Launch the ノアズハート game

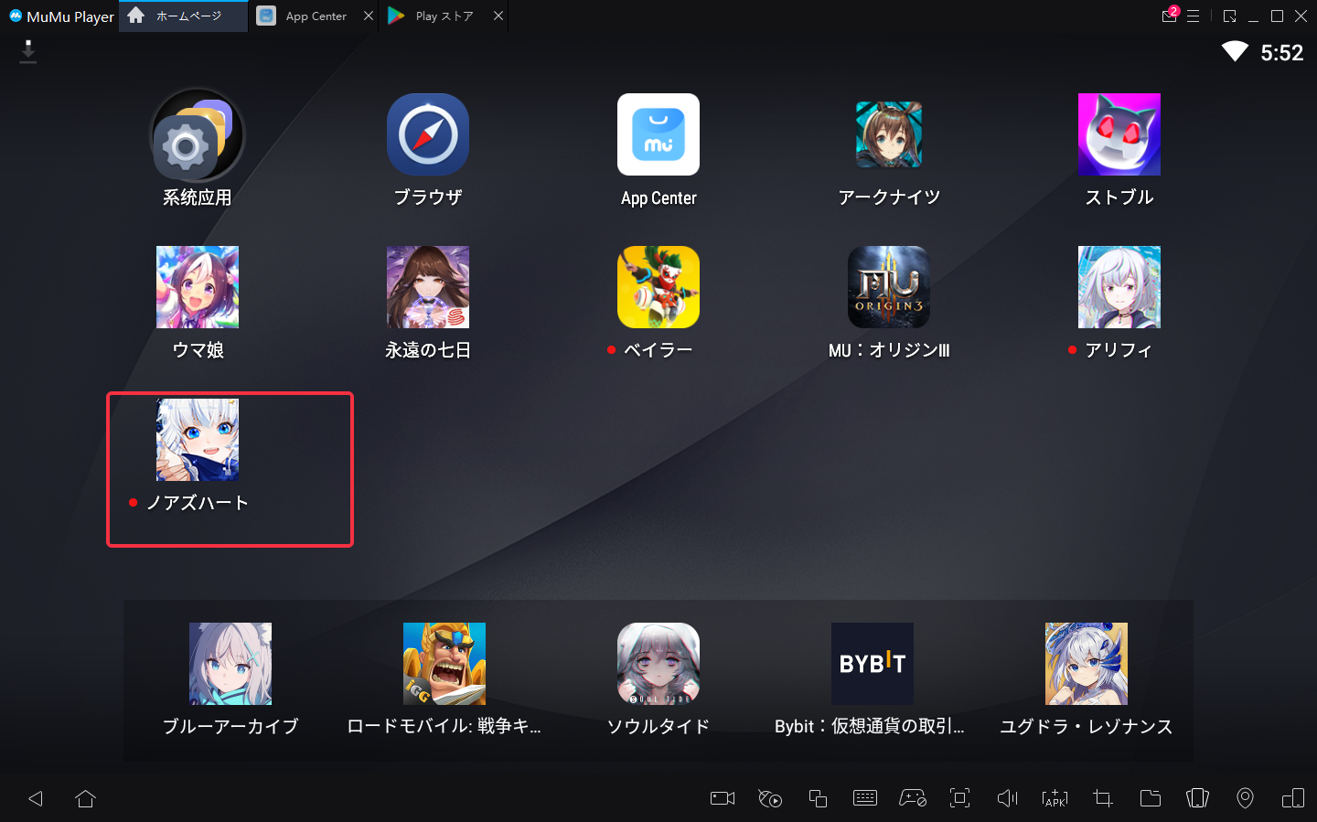[198, 440]
